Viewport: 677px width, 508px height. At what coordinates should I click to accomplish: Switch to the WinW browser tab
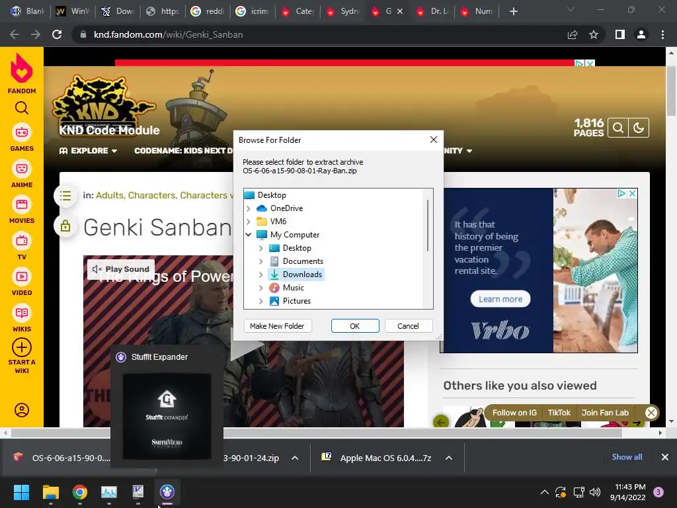click(73, 11)
